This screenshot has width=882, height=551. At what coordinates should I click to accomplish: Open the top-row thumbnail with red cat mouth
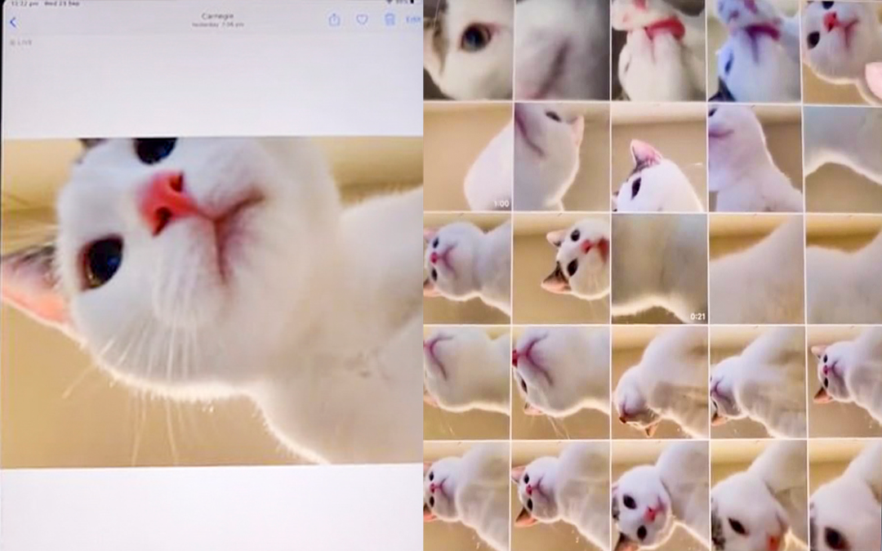coord(659,49)
